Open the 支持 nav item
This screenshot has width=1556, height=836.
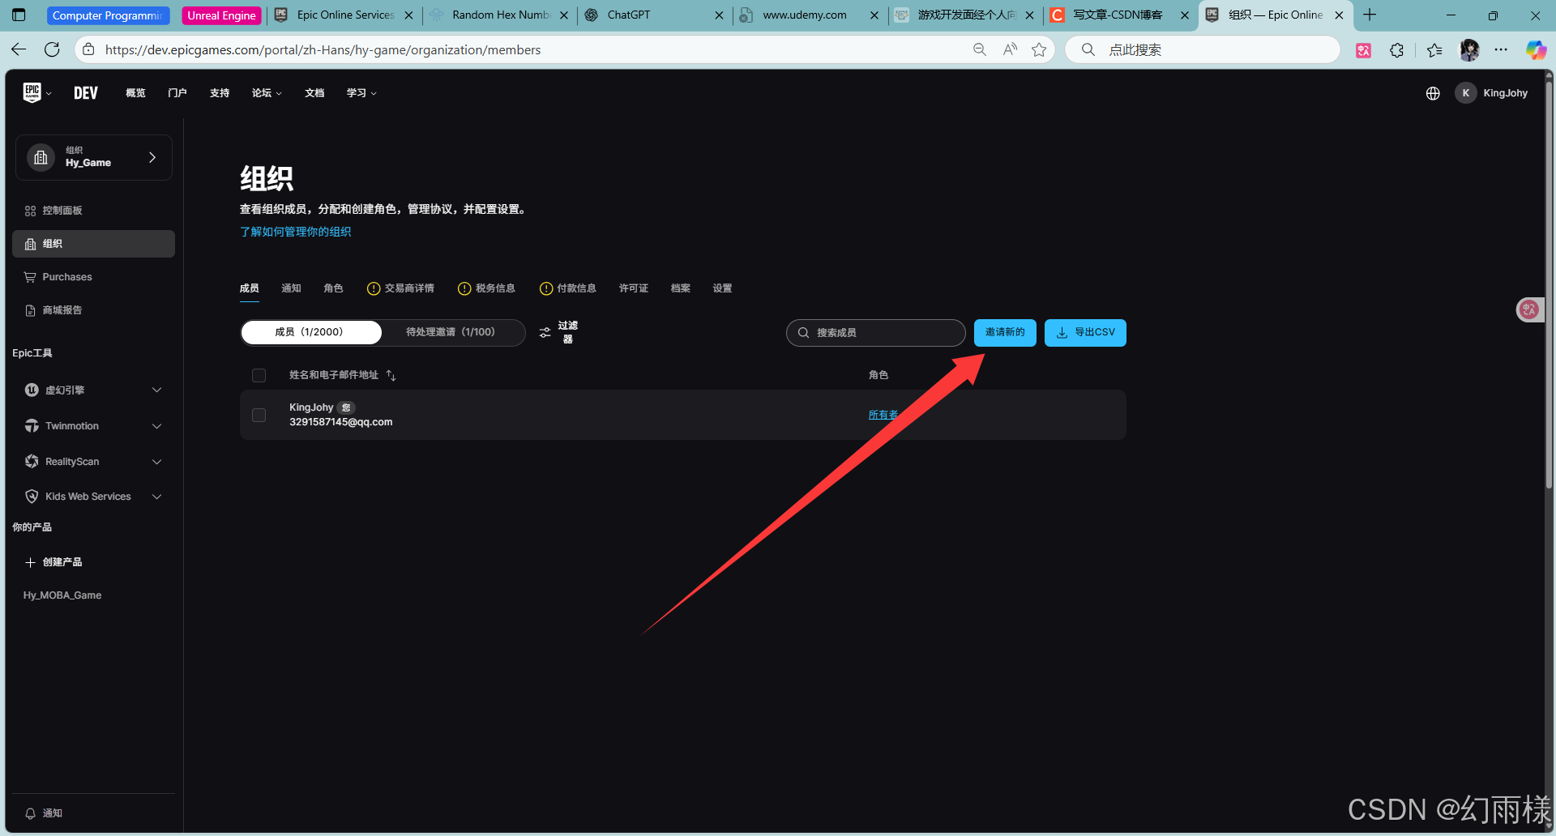coord(220,93)
